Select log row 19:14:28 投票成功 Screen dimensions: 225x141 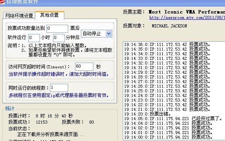coord(167,77)
